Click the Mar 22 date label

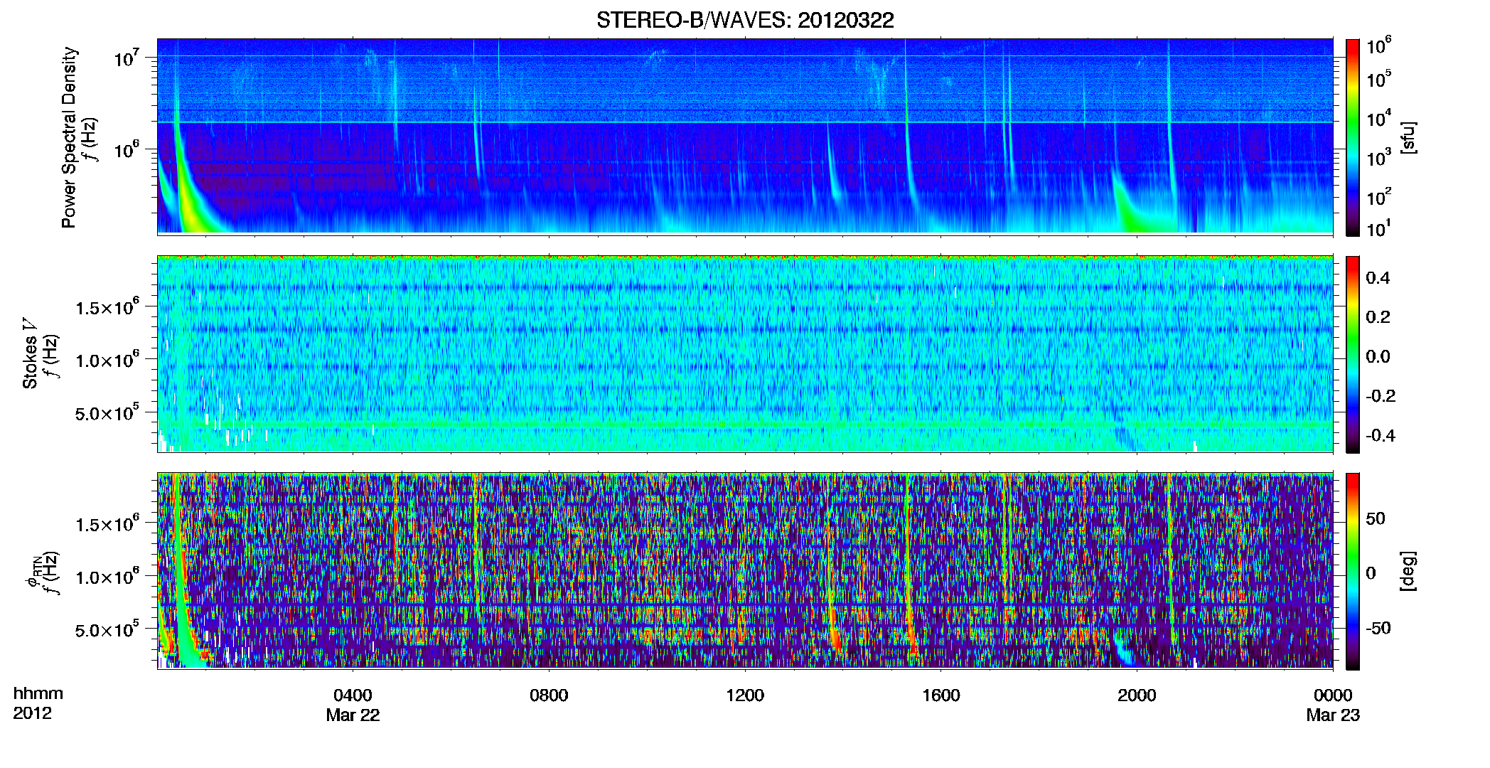tap(353, 715)
